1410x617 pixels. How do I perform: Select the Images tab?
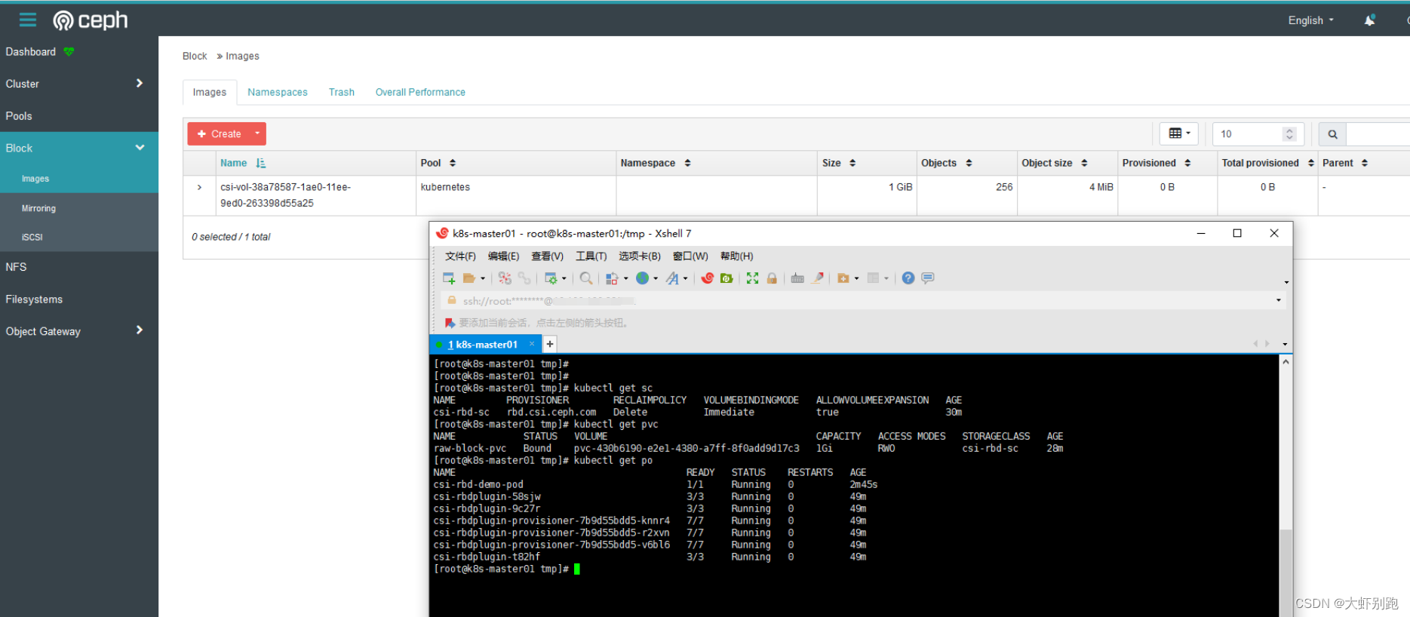[x=210, y=92]
